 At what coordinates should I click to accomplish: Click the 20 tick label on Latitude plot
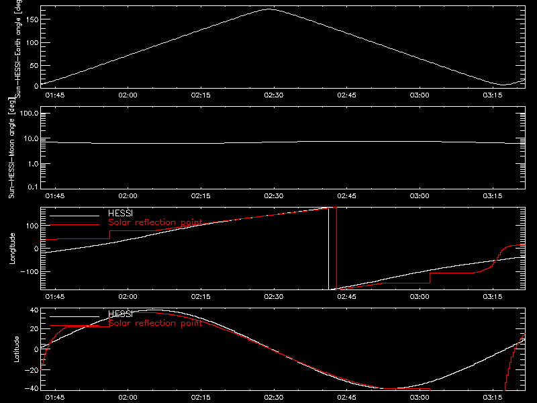[x=34, y=329]
